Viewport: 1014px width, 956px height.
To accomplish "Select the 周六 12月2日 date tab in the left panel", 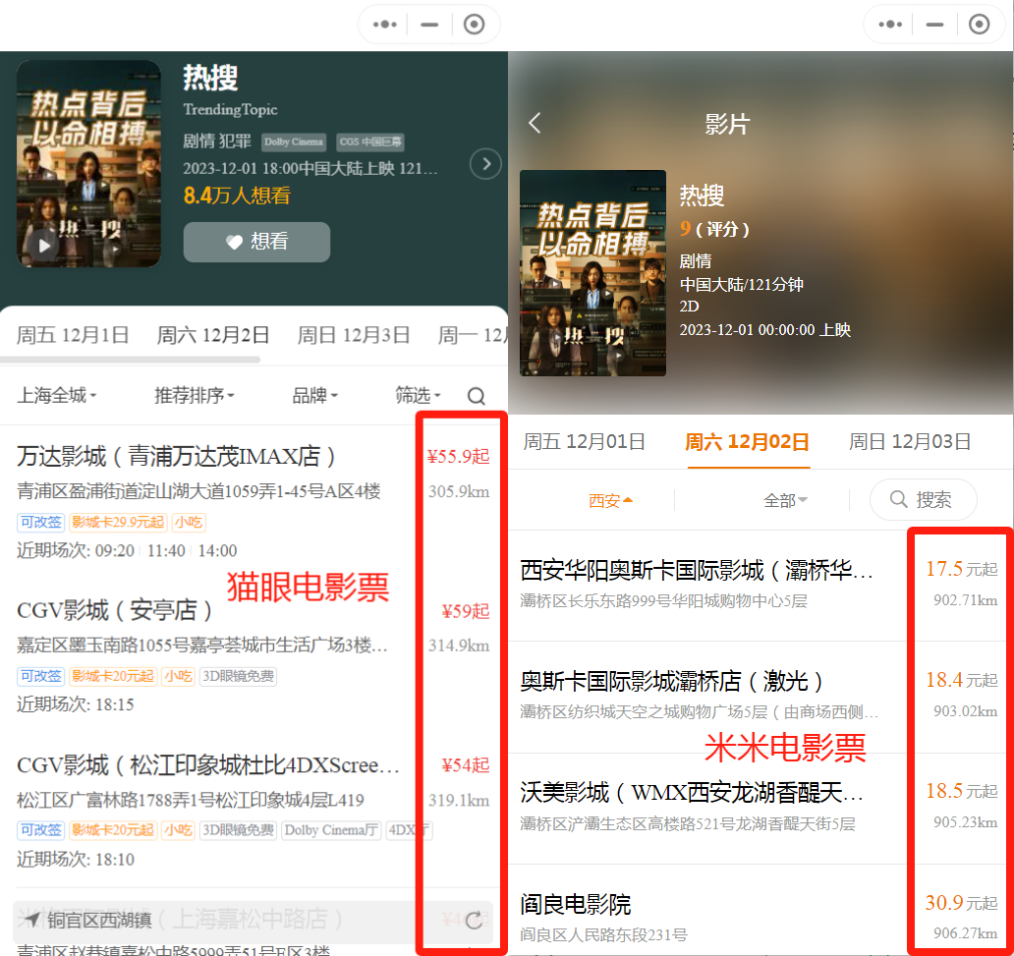I will [x=213, y=335].
